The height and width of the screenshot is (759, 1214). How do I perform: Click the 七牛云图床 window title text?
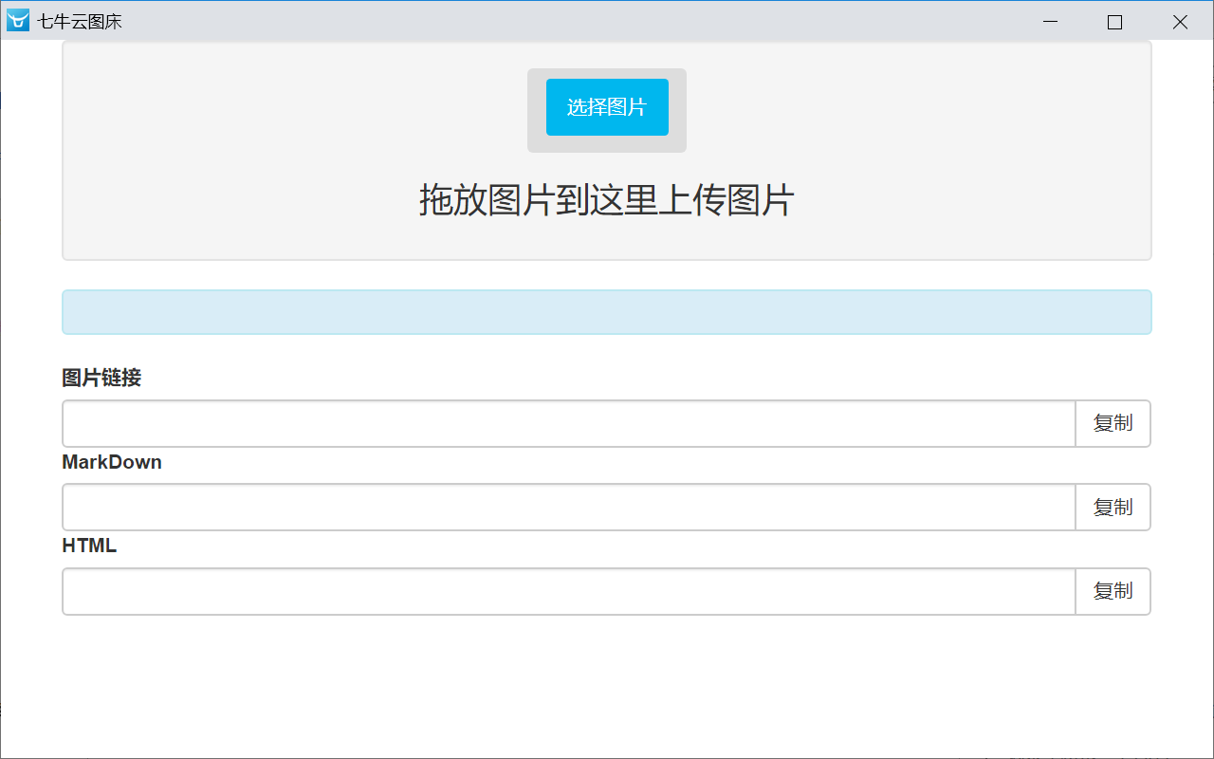80,21
